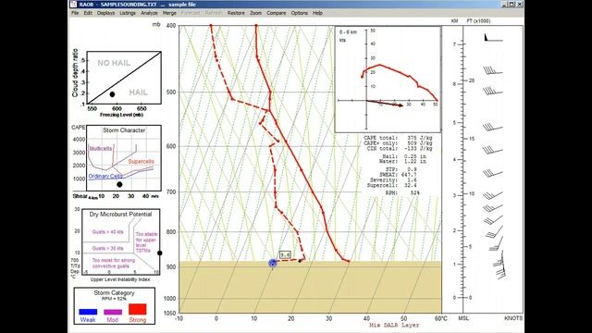The image size is (592, 333).
Task: Click the RAOB application icon in title bar
Action: 74,4
